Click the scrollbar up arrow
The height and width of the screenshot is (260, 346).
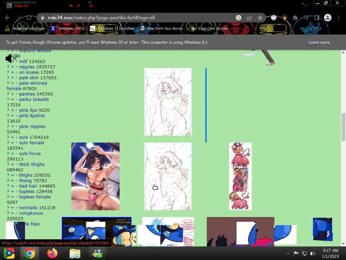(343, 52)
